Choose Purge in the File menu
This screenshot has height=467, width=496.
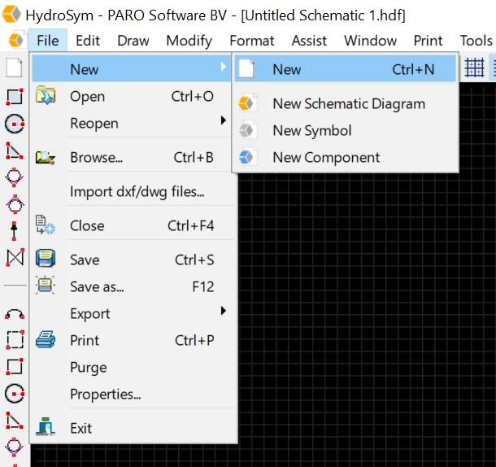coord(134,367)
